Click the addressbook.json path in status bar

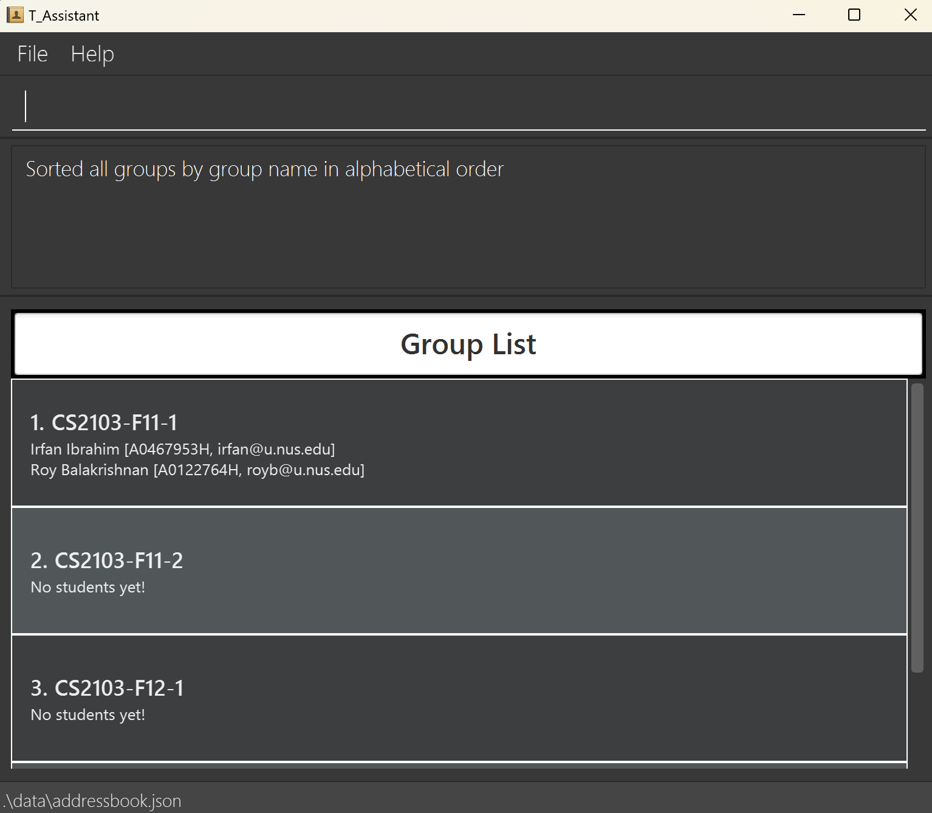pos(92,801)
